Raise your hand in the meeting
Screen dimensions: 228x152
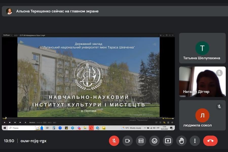coord(181,141)
